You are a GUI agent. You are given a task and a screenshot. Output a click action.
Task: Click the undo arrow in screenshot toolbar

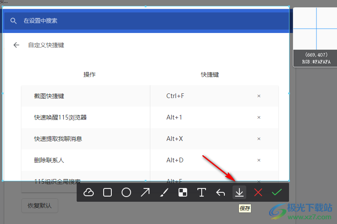click(220, 192)
